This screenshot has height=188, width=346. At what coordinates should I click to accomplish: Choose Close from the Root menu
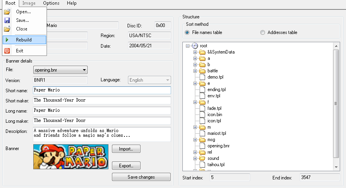(25, 29)
